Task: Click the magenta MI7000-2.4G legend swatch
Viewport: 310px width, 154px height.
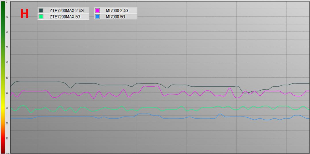Action: (97, 11)
